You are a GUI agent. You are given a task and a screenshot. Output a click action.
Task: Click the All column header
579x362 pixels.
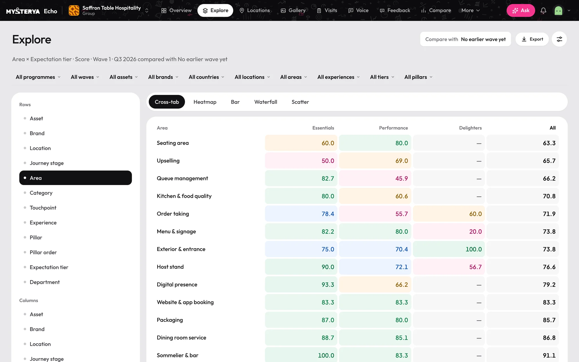pyautogui.click(x=553, y=128)
